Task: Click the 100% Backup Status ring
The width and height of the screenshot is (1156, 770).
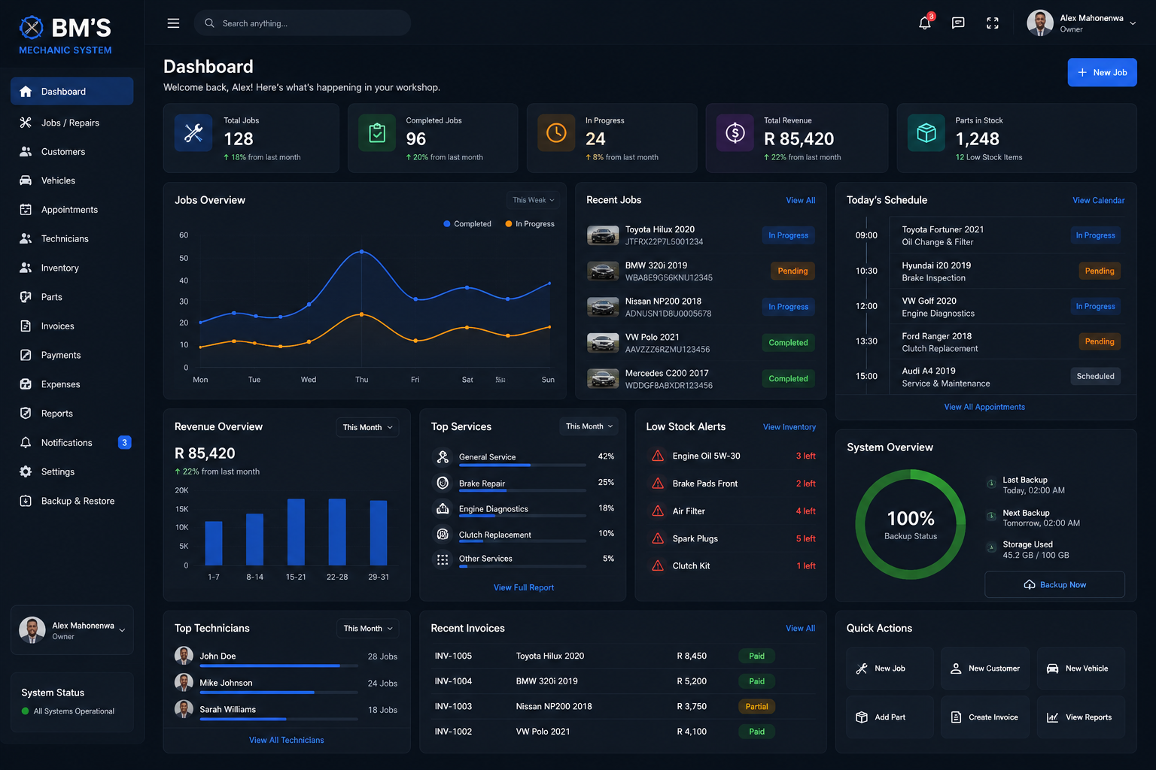Action: (911, 524)
